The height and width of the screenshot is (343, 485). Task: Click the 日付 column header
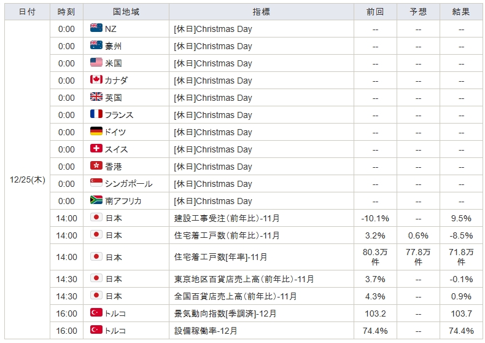pos(27,12)
